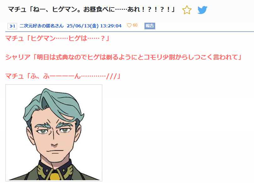Click the double-arrow icon in the post number box
The image size is (254, 183).
click(x=11, y=26)
